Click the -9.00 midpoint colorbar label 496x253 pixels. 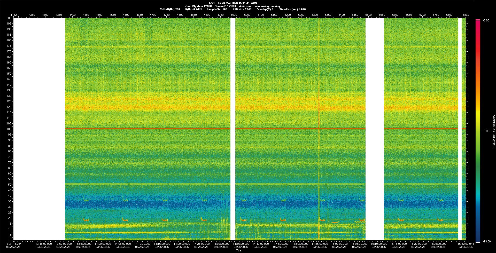(x=486, y=131)
